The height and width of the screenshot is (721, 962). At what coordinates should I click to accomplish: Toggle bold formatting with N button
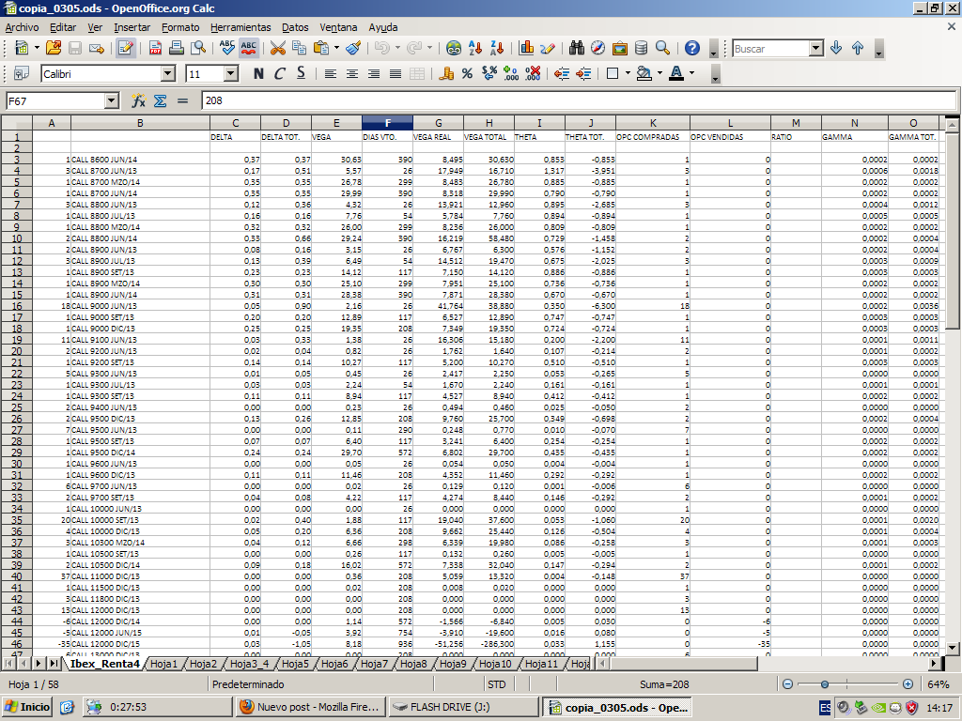[257, 73]
